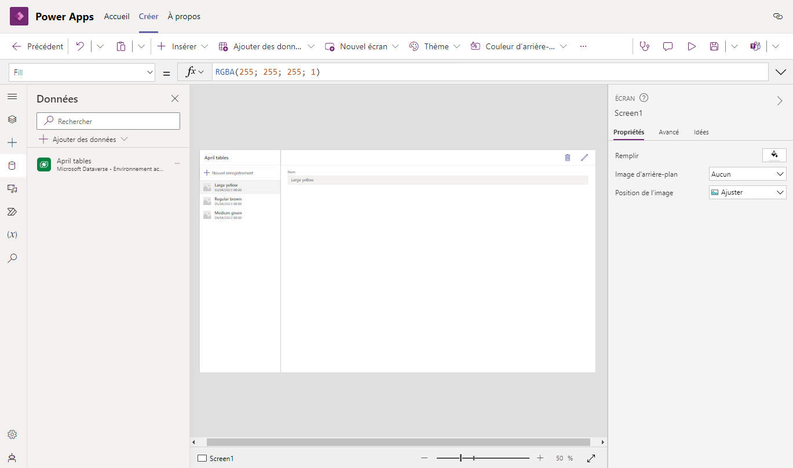Open the fx function dropdown
This screenshot has height=468, width=793.
195,72
